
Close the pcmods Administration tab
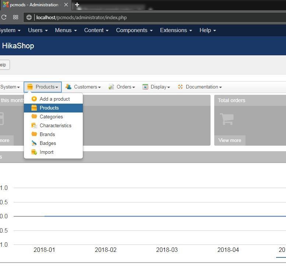coord(66,4)
